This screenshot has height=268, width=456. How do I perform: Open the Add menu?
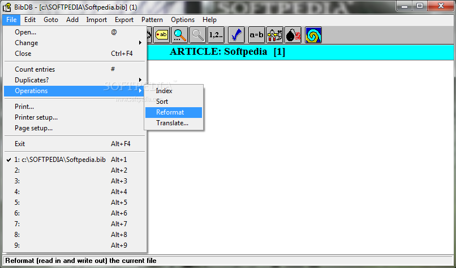pyautogui.click(x=72, y=20)
